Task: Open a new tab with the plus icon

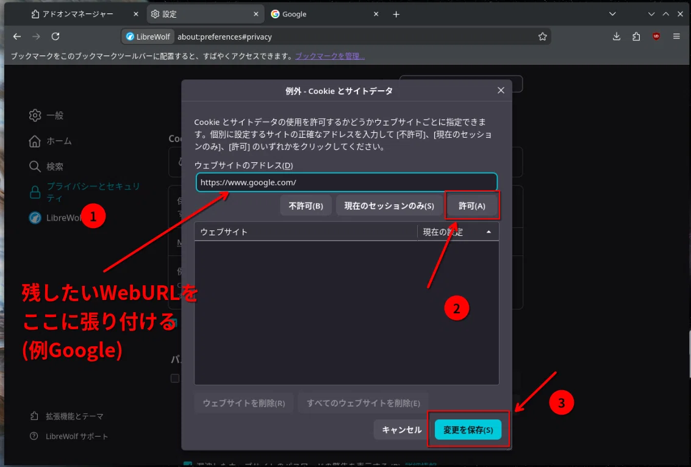Action: 396,15
